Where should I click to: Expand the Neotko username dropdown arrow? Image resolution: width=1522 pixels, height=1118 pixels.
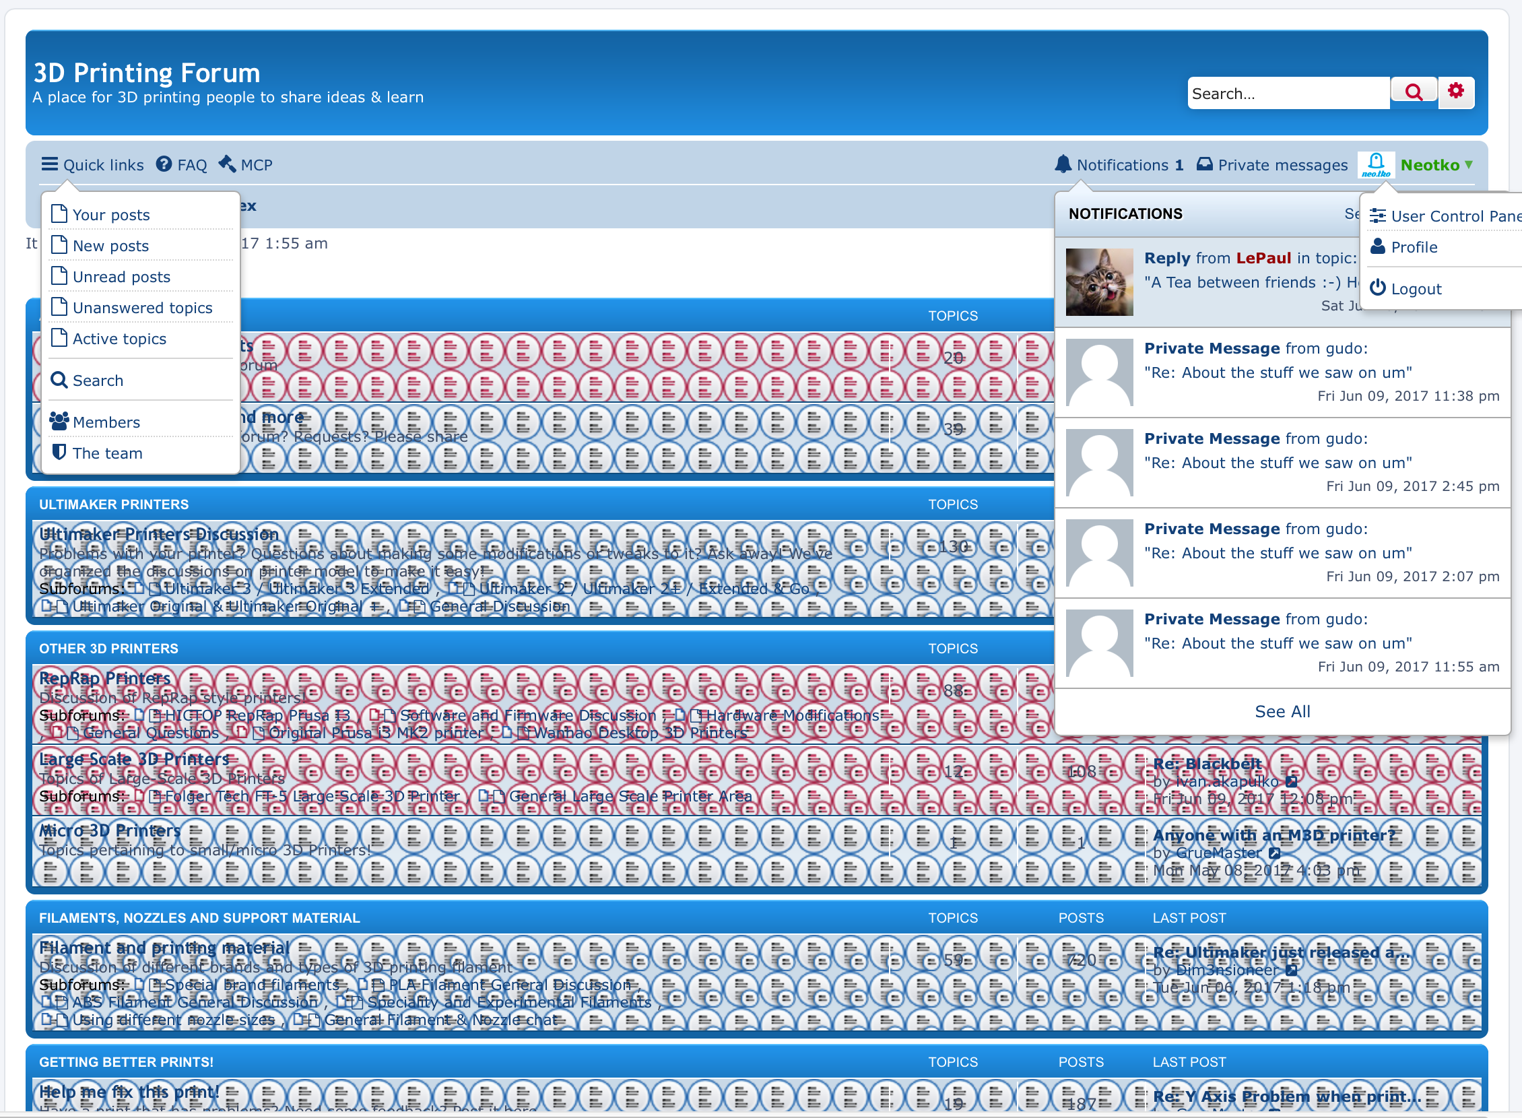point(1469,164)
